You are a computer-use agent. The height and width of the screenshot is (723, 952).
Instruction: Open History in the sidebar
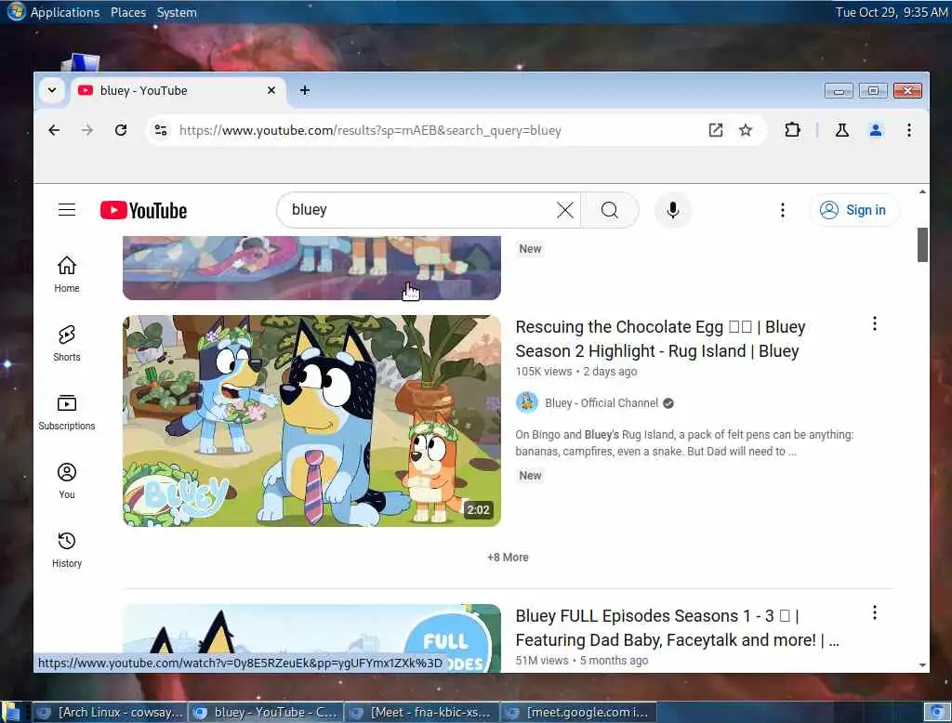click(67, 549)
